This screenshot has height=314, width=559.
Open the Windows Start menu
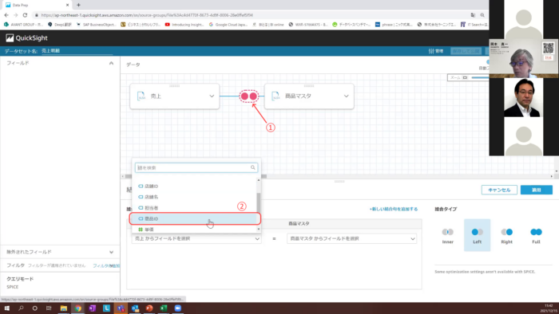pyautogui.click(x=6, y=308)
